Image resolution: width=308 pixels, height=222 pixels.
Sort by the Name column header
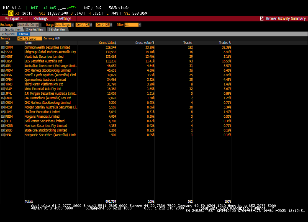28,43
